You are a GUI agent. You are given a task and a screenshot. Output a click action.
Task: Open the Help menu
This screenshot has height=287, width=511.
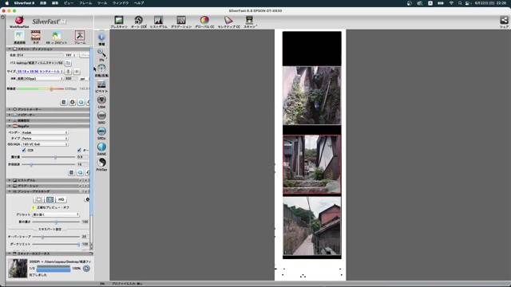[139, 3]
